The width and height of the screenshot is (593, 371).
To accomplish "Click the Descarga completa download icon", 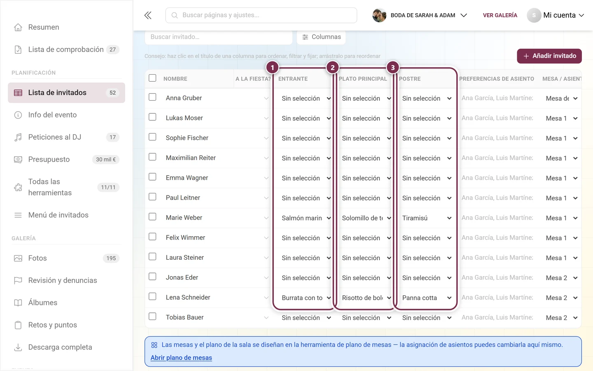I will pyautogui.click(x=18, y=348).
